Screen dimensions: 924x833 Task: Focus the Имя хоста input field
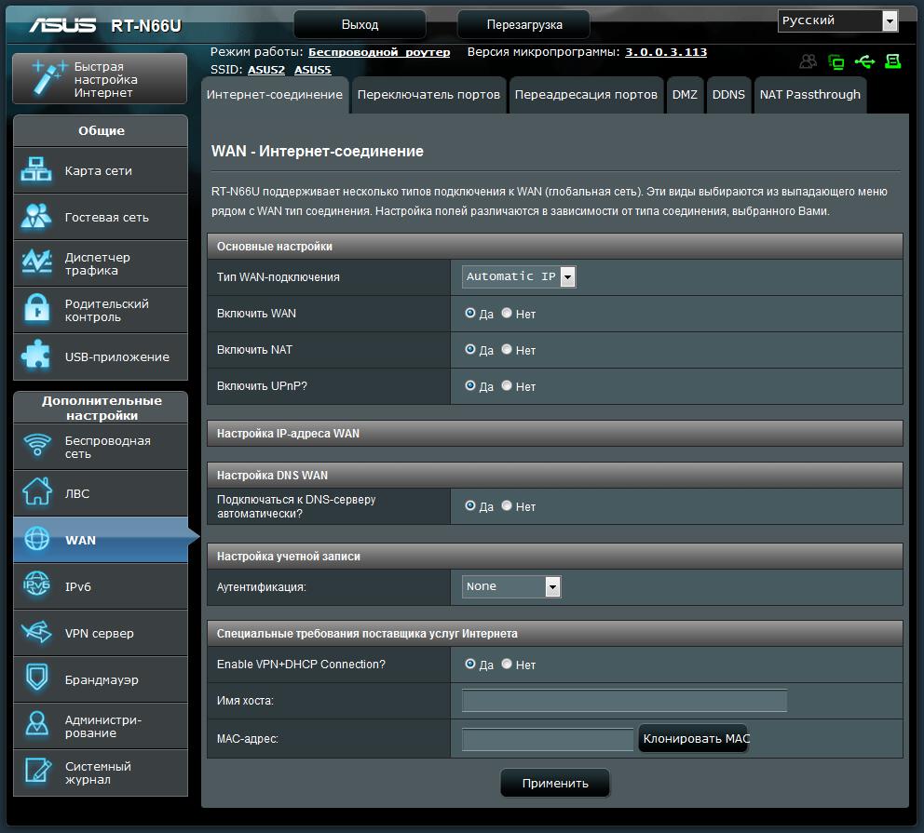[x=625, y=701]
